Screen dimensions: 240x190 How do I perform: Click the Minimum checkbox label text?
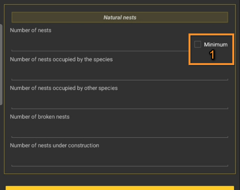point(216,45)
